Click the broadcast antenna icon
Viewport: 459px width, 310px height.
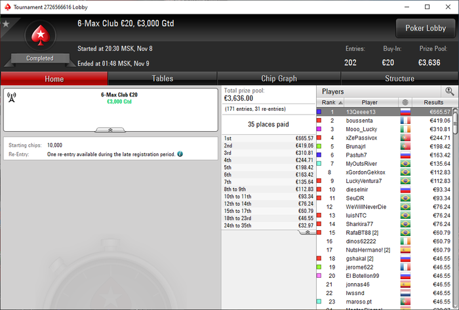[11, 98]
